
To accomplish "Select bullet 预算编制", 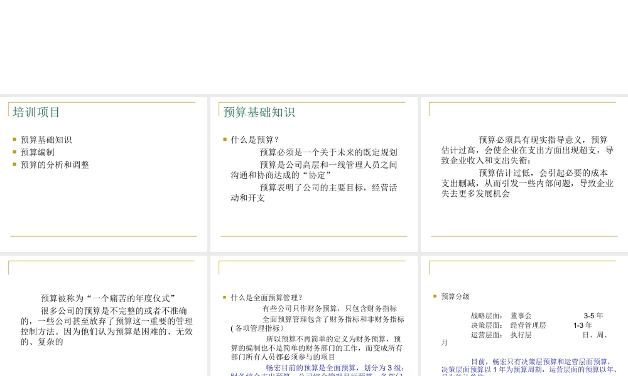I will coord(37,152).
